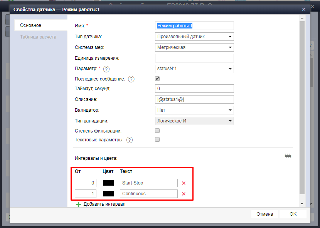This screenshot has height=228, width=320.
Task: Open the intervals grid icon
Action: pyautogui.click(x=288, y=156)
